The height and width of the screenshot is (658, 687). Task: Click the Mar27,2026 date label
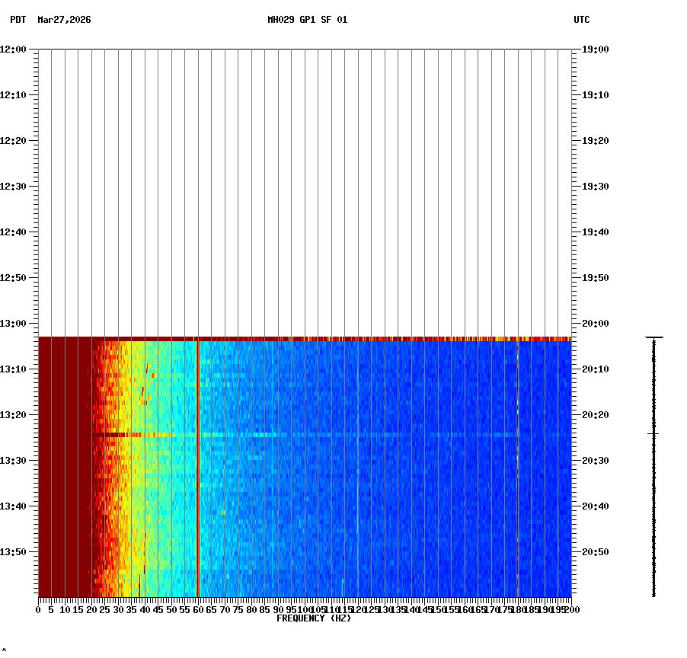64,21
